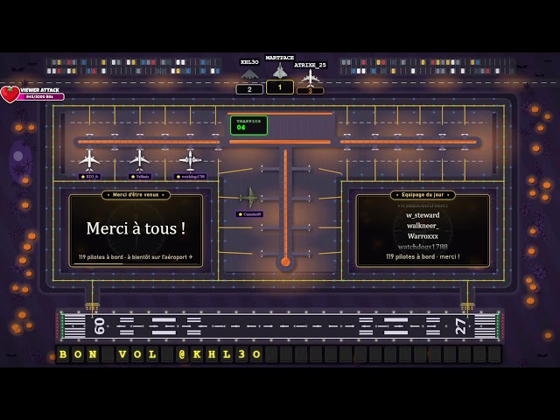
Task: Click the orange circle at the pier's end
Action: tap(285, 262)
